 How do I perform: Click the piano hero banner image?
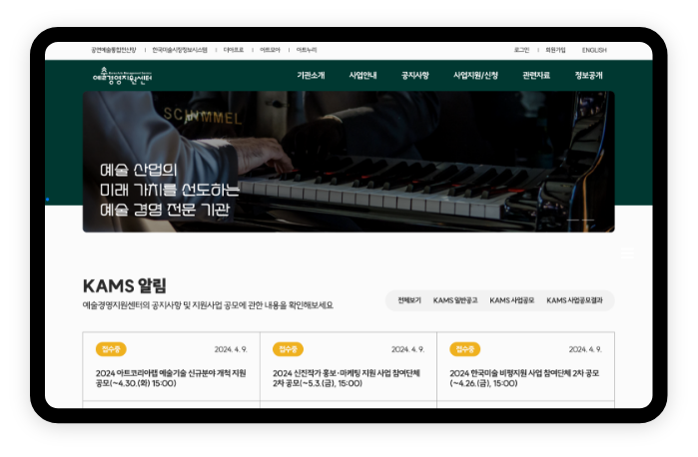click(349, 162)
